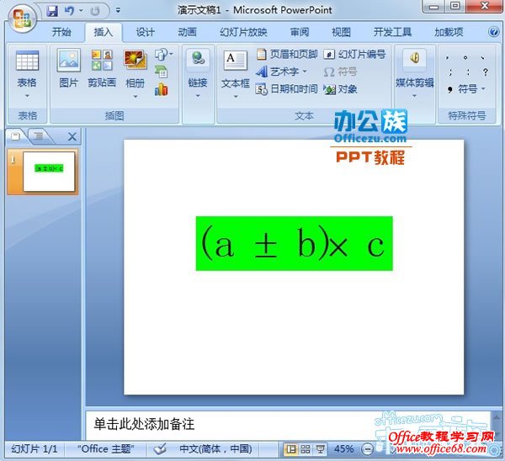
Task: Open the shapes gallery icon
Action: [163, 55]
